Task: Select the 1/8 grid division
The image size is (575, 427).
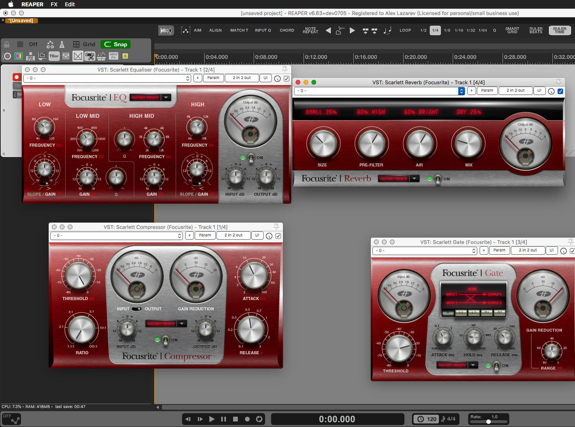Action: click(x=447, y=30)
